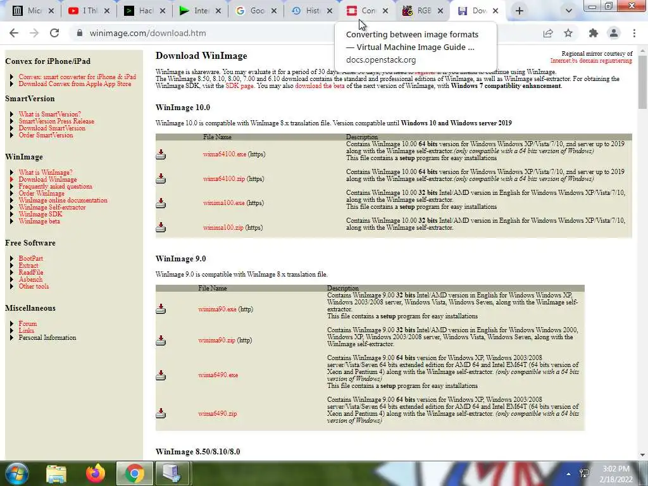This screenshot has height=486, width=648.
Task: Download the winima100.zip file link
Action: (x=223, y=227)
